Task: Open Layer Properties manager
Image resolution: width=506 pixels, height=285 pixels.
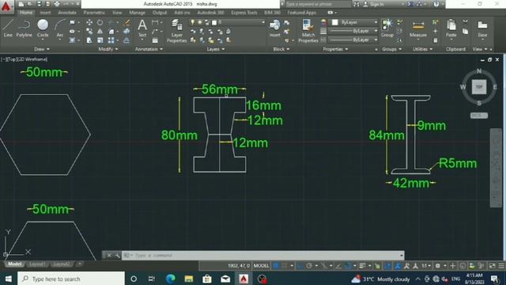Action: pos(176,31)
